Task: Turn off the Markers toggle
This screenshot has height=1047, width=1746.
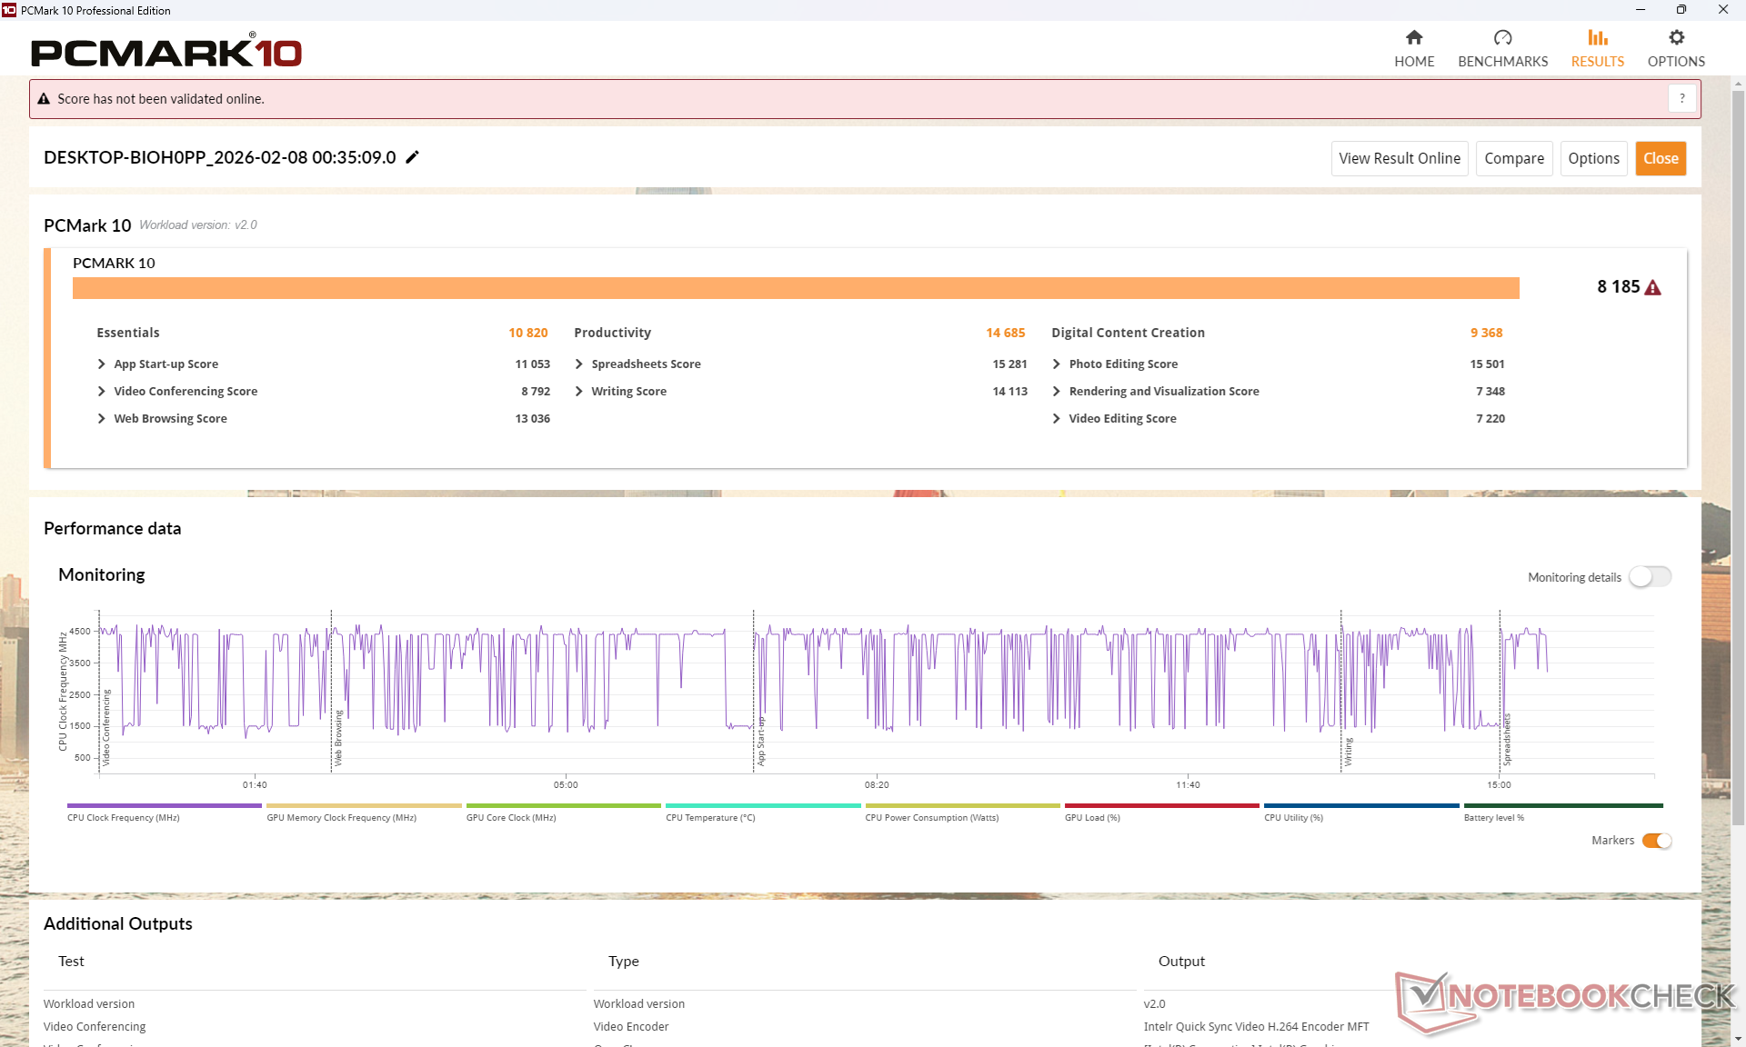Action: (x=1657, y=841)
